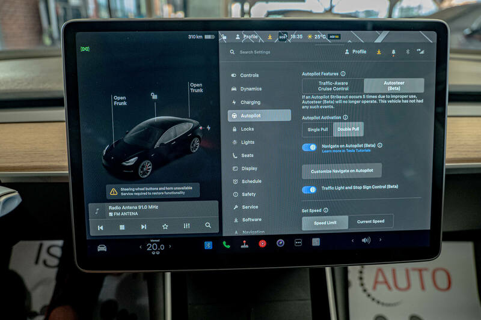Tap Open Trunk on car image
This screenshot has width=481, height=320.
pos(197,88)
